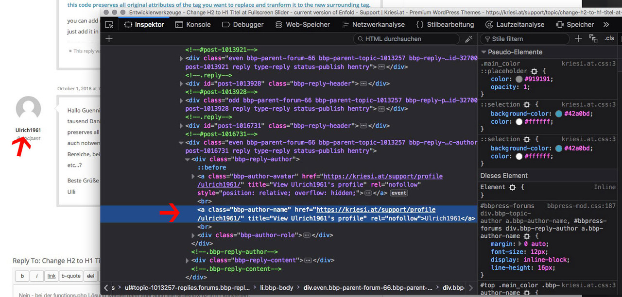Expand the post-1016731 bbp-reply-header node
Image resolution: width=622 pixels, height=297 pixels.
181,126
